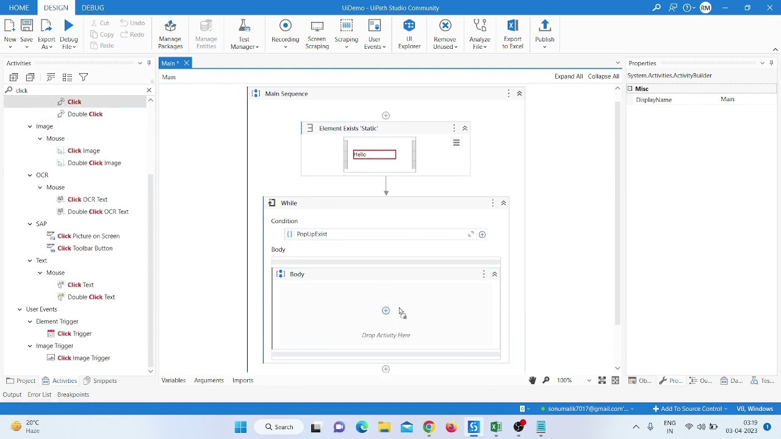Screen dimensions: 781x439
Task: Collapse the Element Exists activity
Action: [465, 128]
